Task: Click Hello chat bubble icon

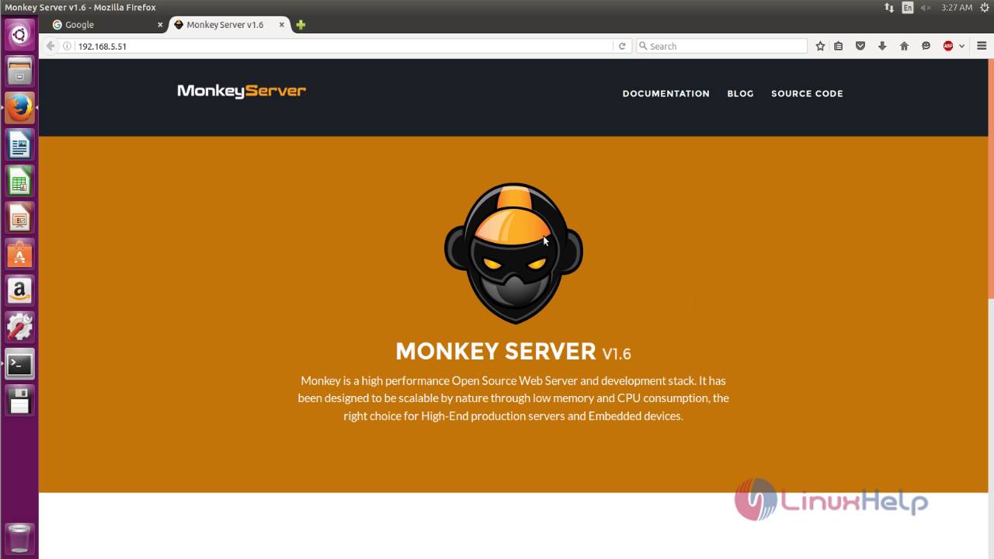Action: point(926,46)
